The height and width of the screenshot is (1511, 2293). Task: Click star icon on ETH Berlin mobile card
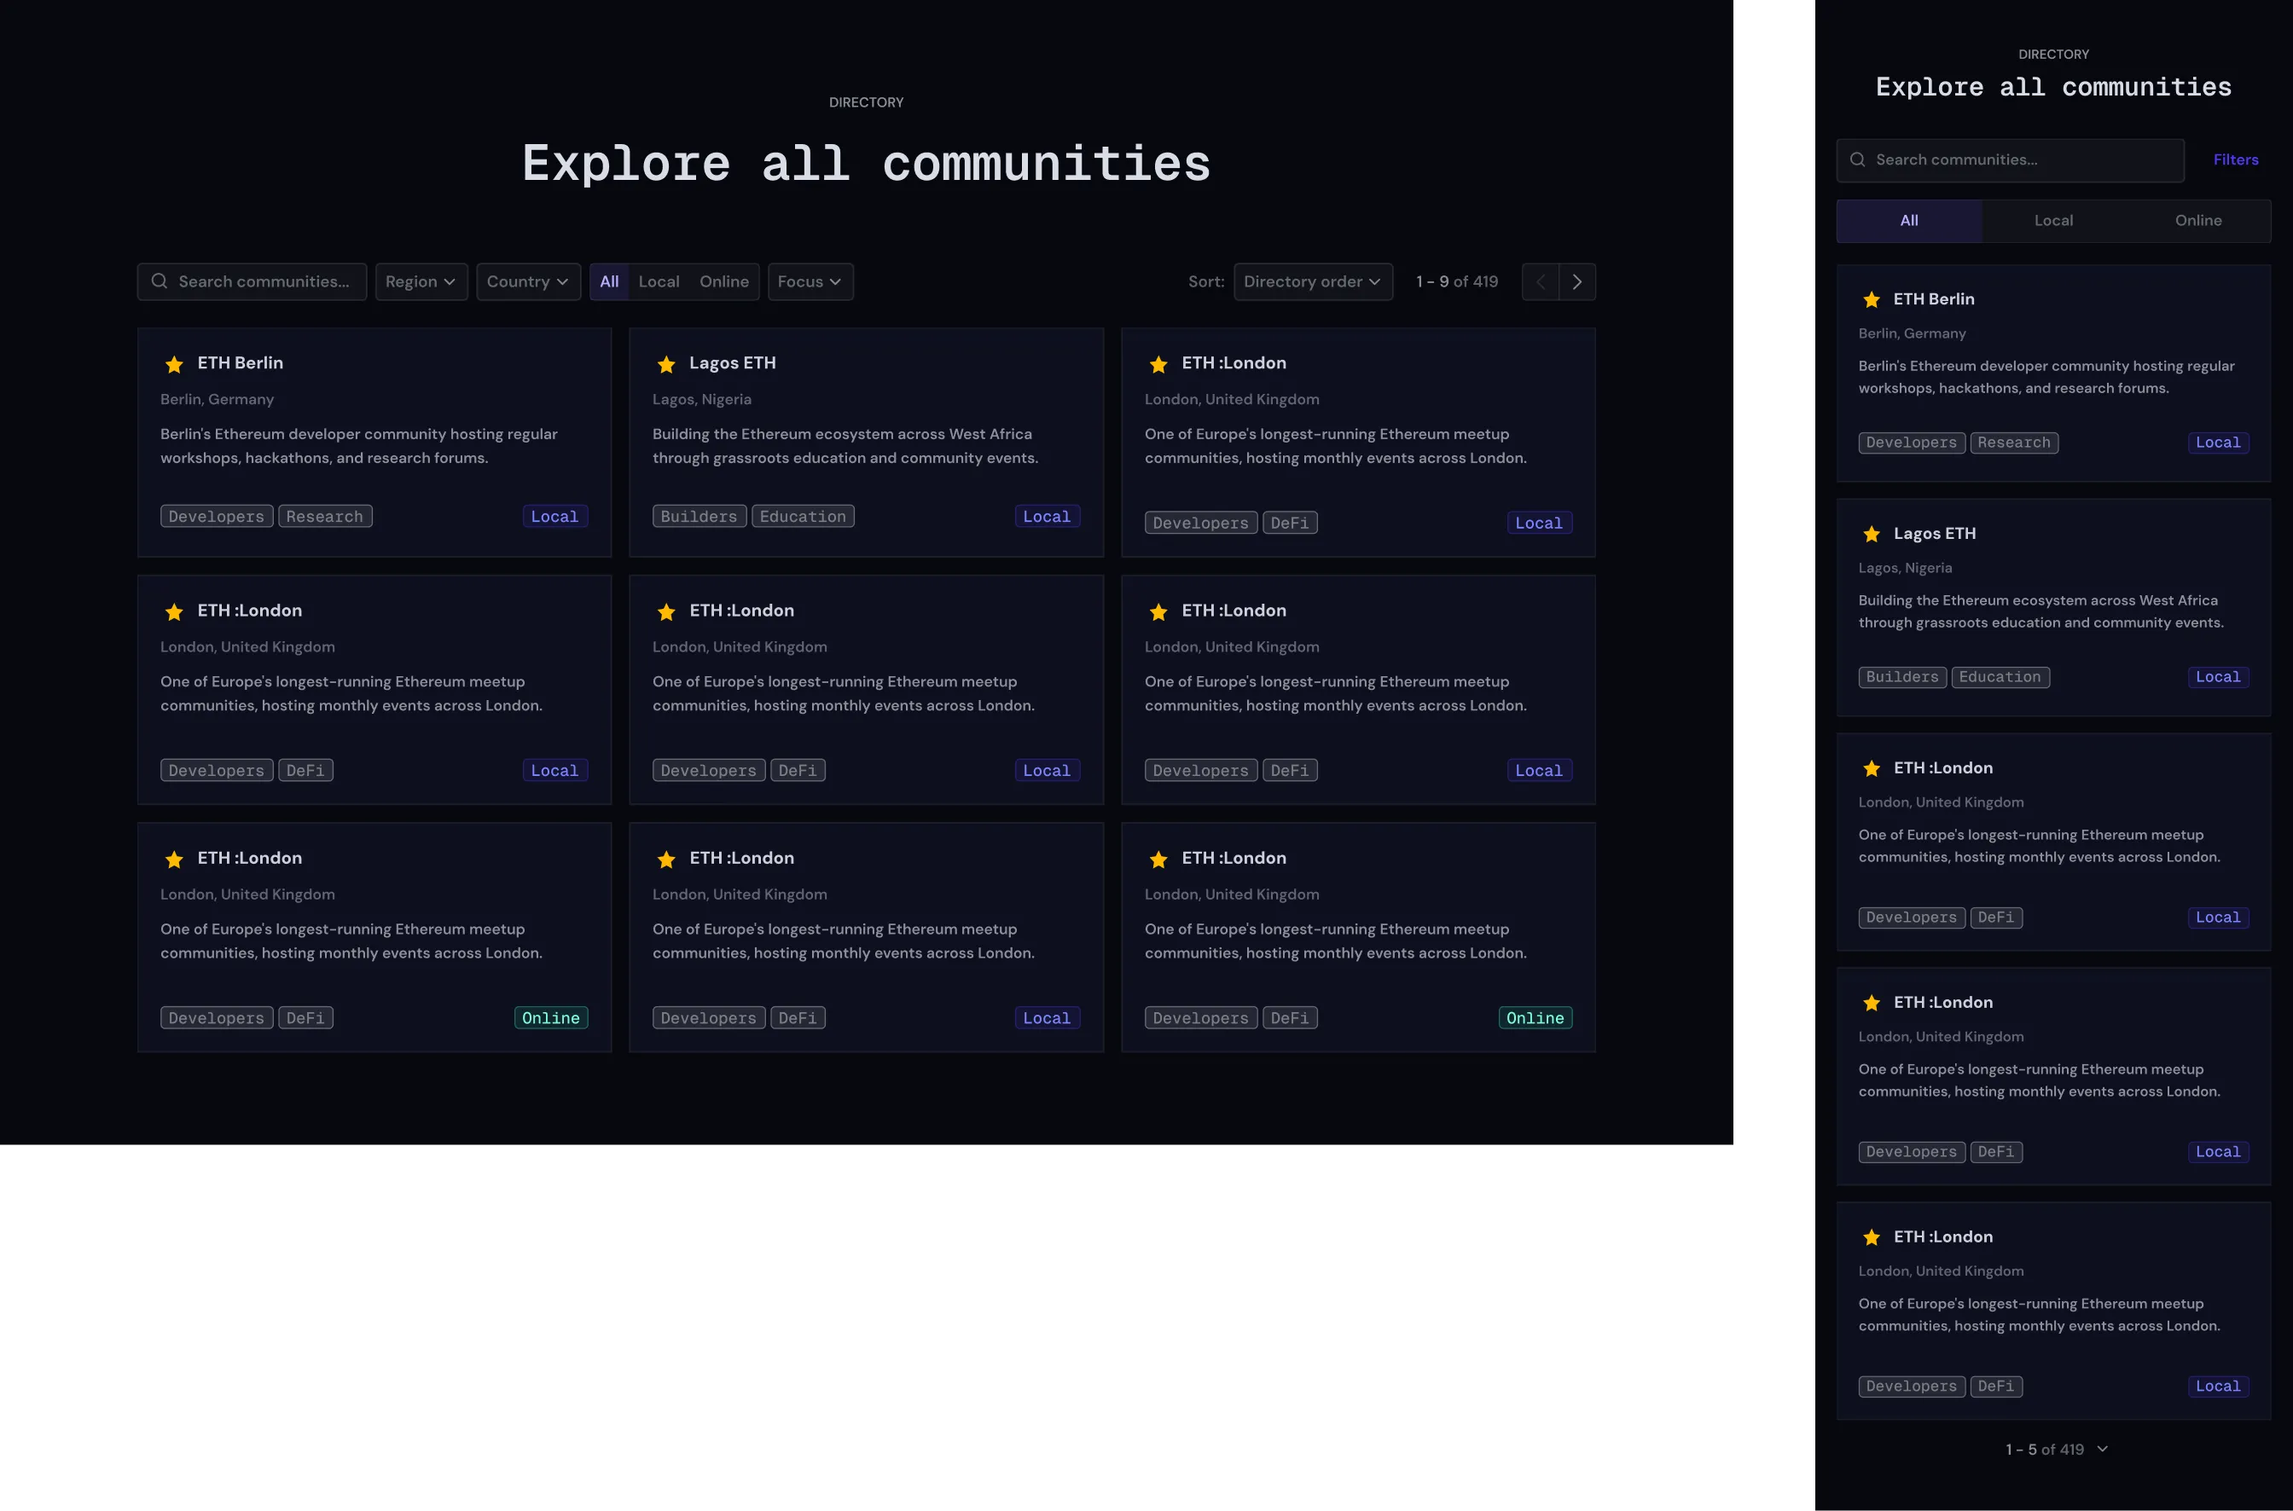tap(1872, 299)
